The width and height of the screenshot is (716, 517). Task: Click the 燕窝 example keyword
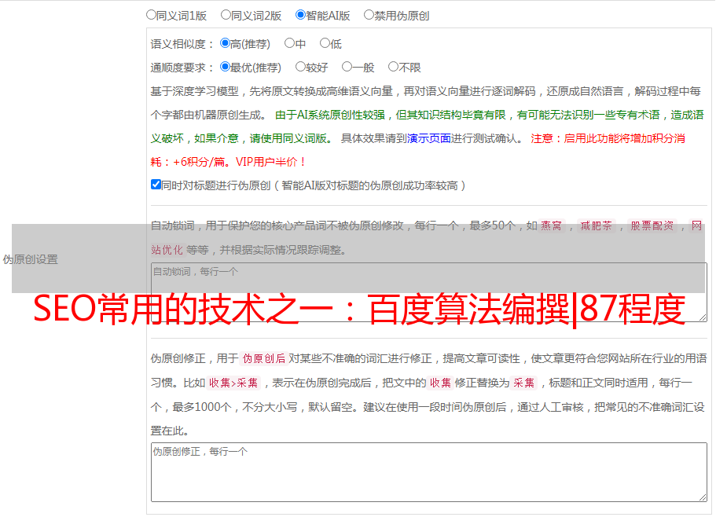(551, 225)
